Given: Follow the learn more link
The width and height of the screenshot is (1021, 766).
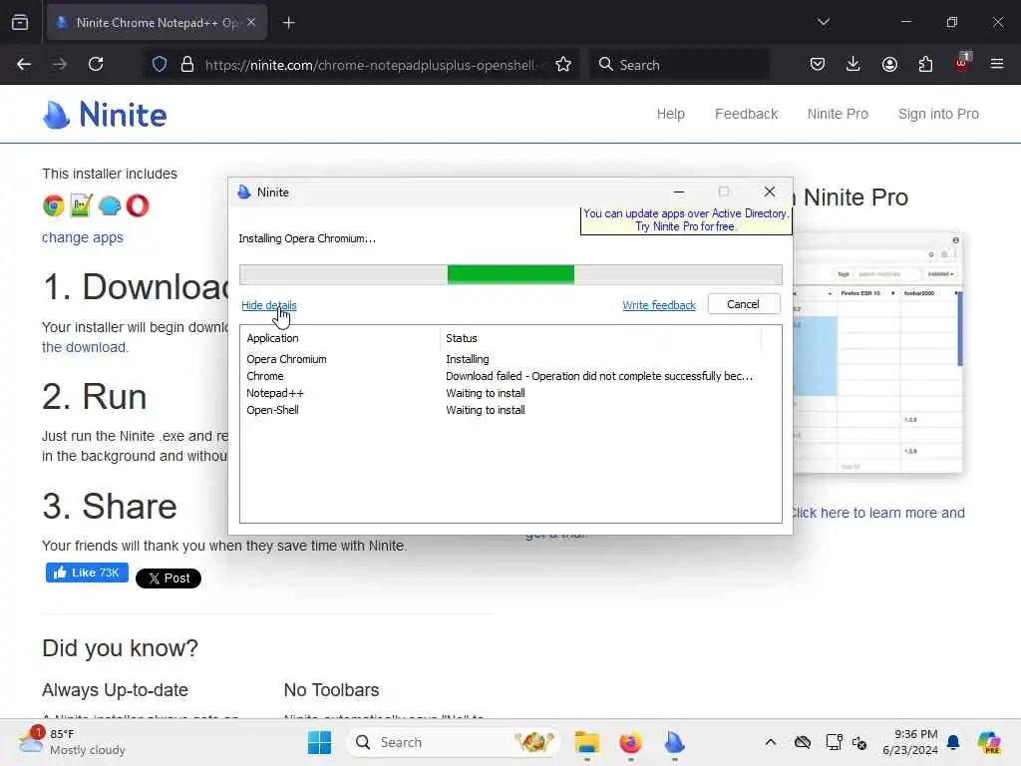Looking at the screenshot, I should (x=877, y=513).
